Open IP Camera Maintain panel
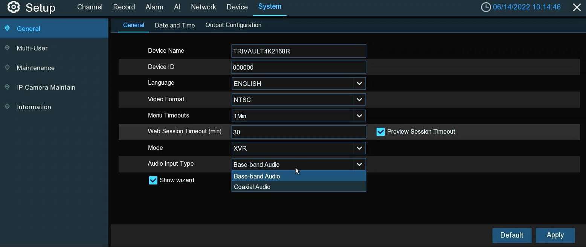 (x=46, y=87)
